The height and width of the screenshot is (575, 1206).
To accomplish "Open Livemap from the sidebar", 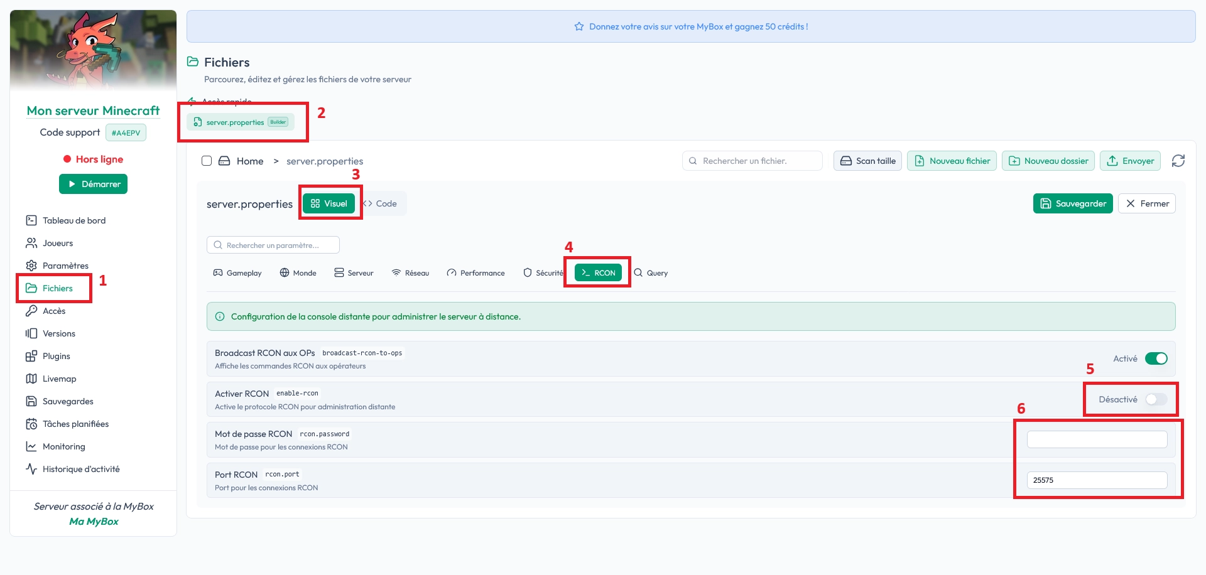I will pyautogui.click(x=59, y=379).
